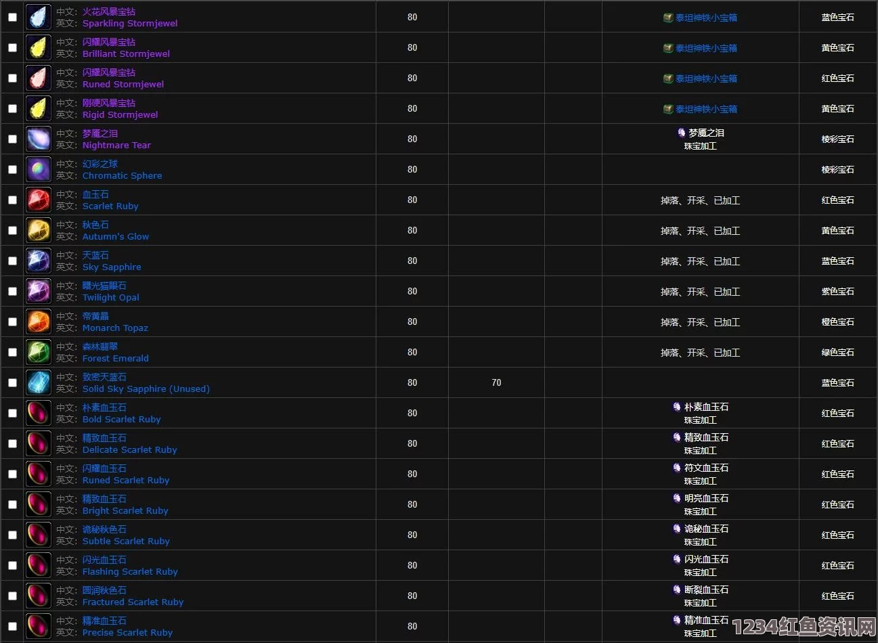Click the Chromatic Sphere item icon
The image size is (878, 643).
39,169
